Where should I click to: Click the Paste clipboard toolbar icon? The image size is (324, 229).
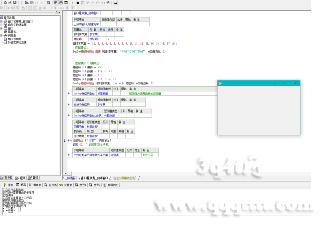click(32, 3)
